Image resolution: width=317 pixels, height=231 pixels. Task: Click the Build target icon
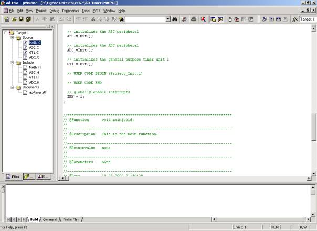point(271,19)
